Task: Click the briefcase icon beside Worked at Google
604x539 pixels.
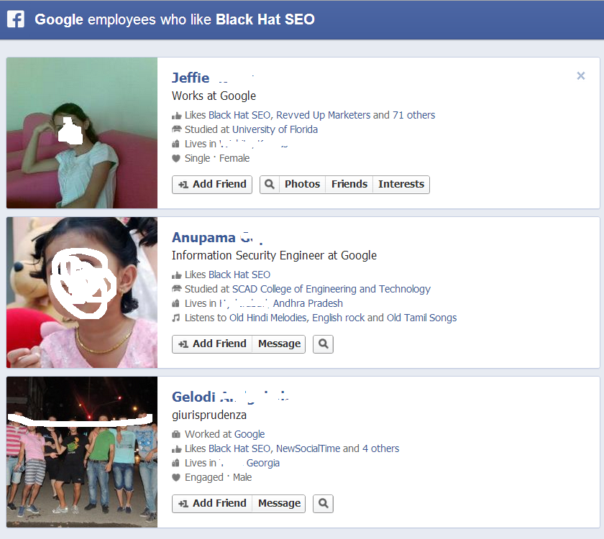Action: click(x=176, y=435)
